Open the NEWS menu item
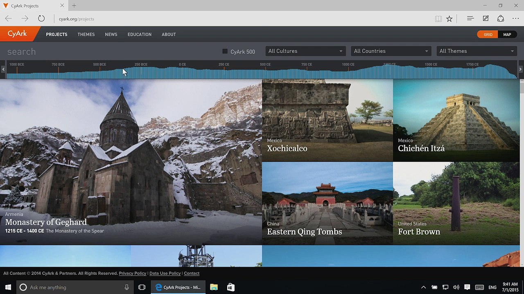 [111, 34]
